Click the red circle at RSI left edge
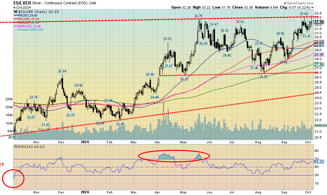The height and width of the screenshot is (195, 327). (13, 179)
